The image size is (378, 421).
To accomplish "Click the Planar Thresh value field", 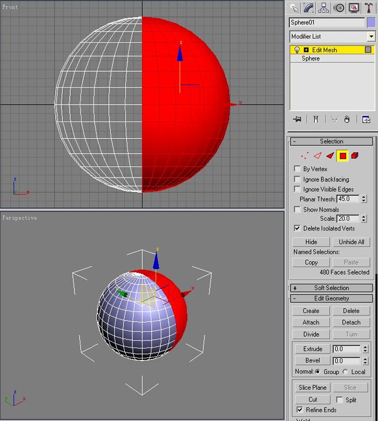I will (348, 199).
